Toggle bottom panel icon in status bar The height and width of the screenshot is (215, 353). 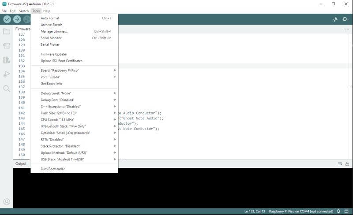[x=346, y=211]
